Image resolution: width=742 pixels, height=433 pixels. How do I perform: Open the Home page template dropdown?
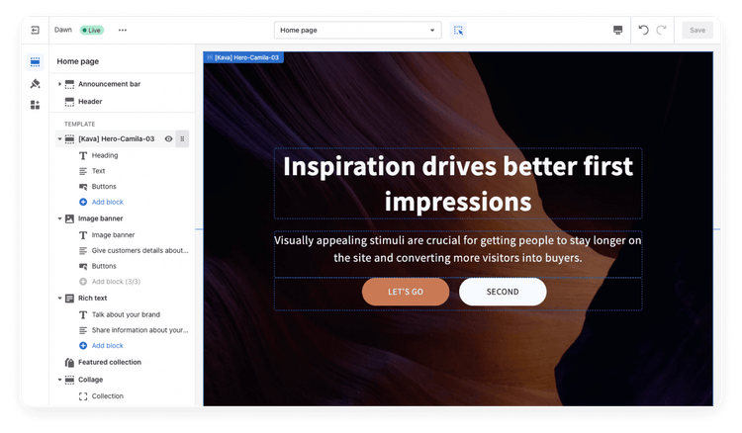[357, 31]
